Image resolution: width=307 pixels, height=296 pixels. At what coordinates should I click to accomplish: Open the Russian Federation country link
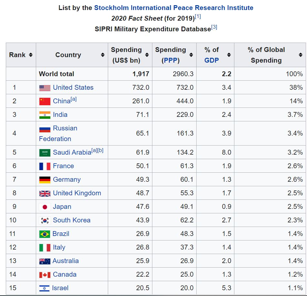(x=58, y=133)
